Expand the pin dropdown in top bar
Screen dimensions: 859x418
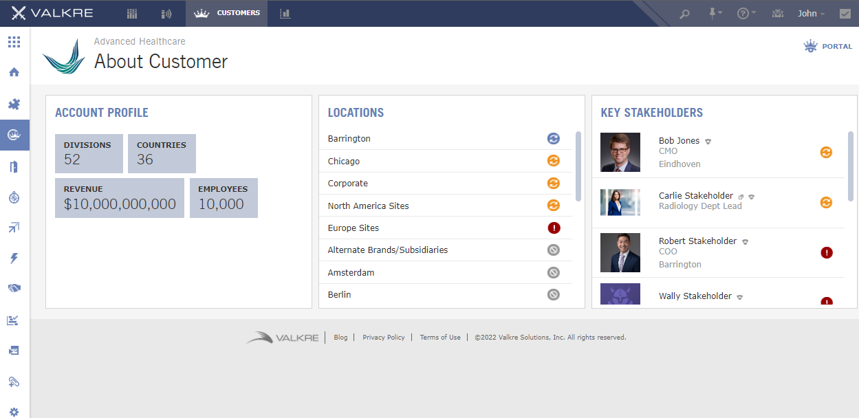715,13
